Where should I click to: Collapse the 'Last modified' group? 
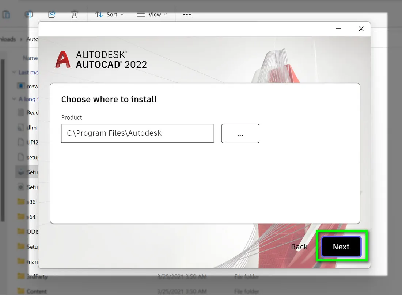click(x=13, y=72)
